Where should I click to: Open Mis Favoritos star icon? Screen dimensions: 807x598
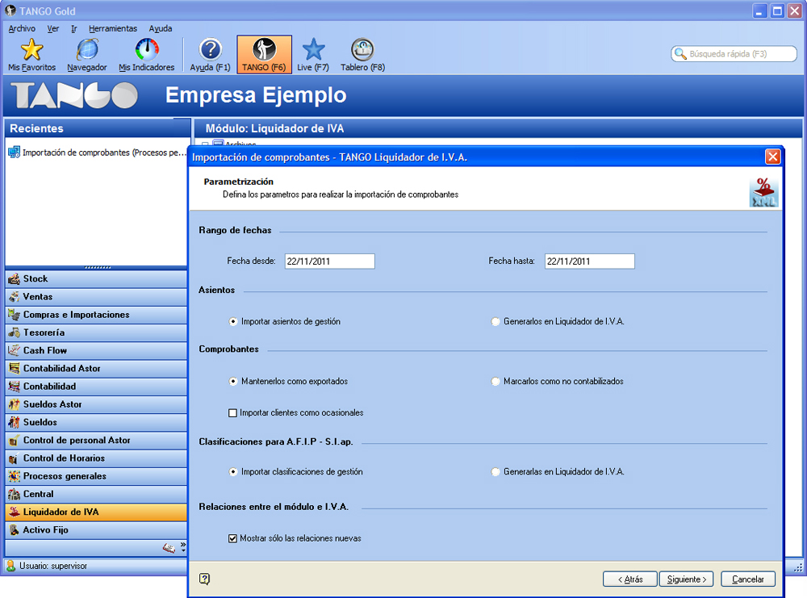31,50
